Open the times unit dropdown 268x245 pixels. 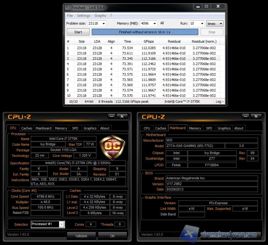pyautogui.click(x=215, y=23)
